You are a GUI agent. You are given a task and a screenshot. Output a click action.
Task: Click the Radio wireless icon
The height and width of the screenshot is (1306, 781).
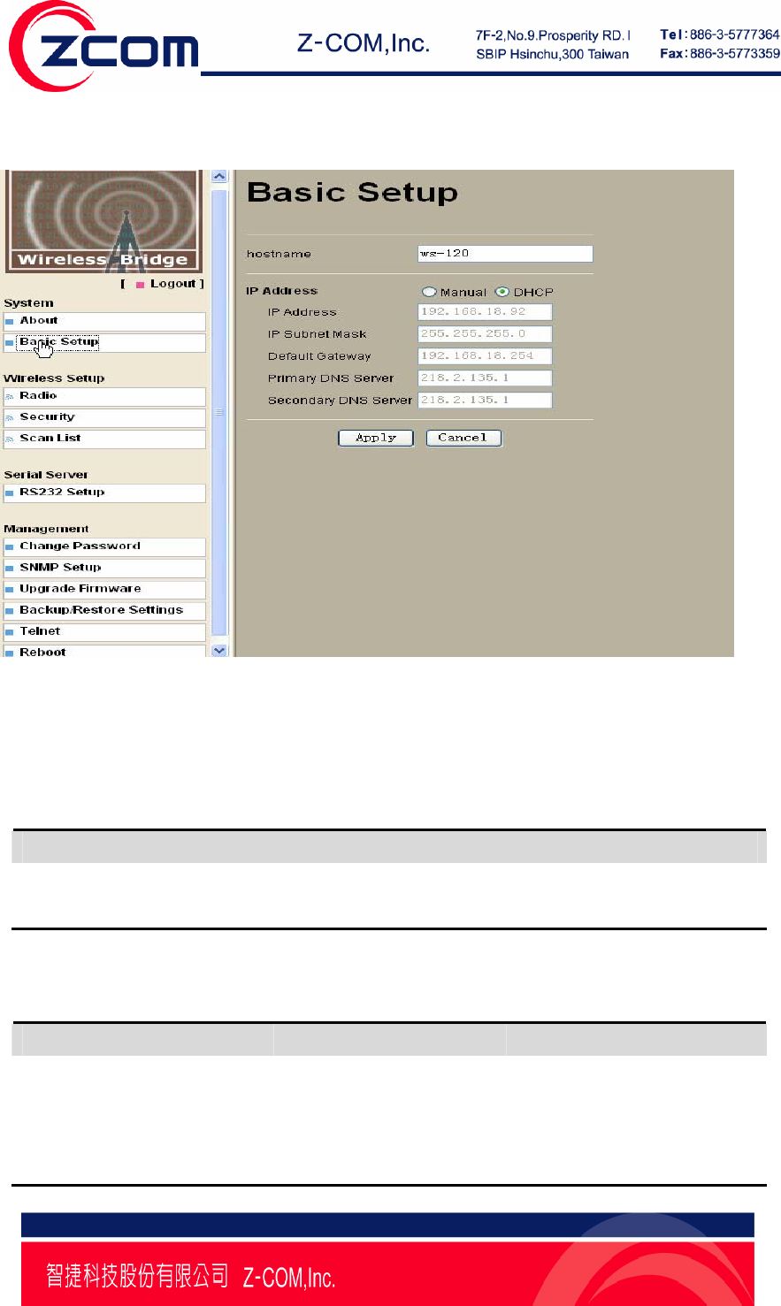coord(10,397)
